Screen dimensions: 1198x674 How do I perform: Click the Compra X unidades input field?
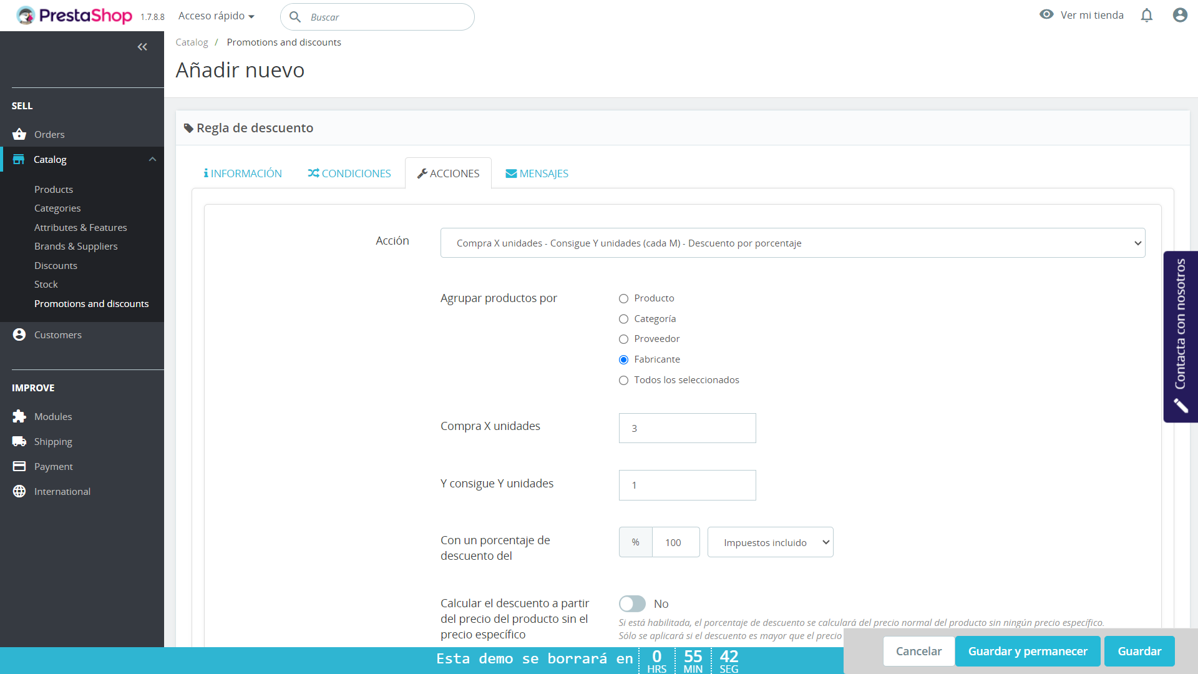tap(687, 428)
